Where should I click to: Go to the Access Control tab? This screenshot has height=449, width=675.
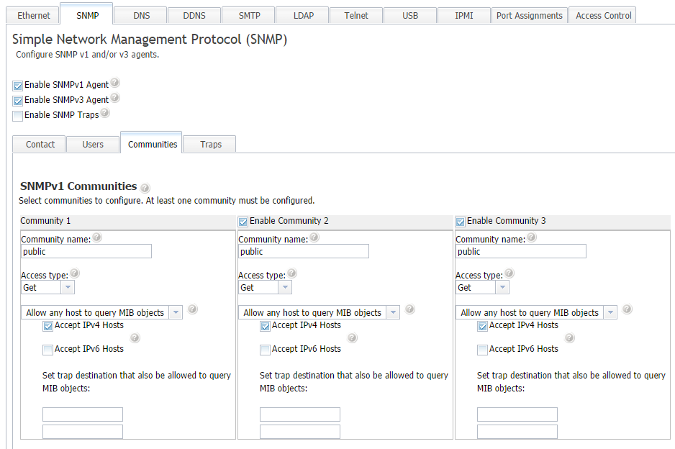(x=603, y=15)
